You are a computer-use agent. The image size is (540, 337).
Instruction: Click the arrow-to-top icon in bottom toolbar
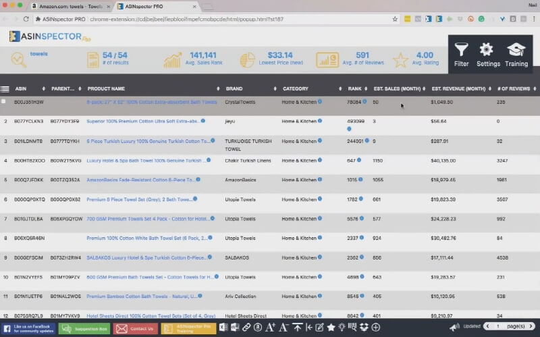pyautogui.click(x=297, y=327)
